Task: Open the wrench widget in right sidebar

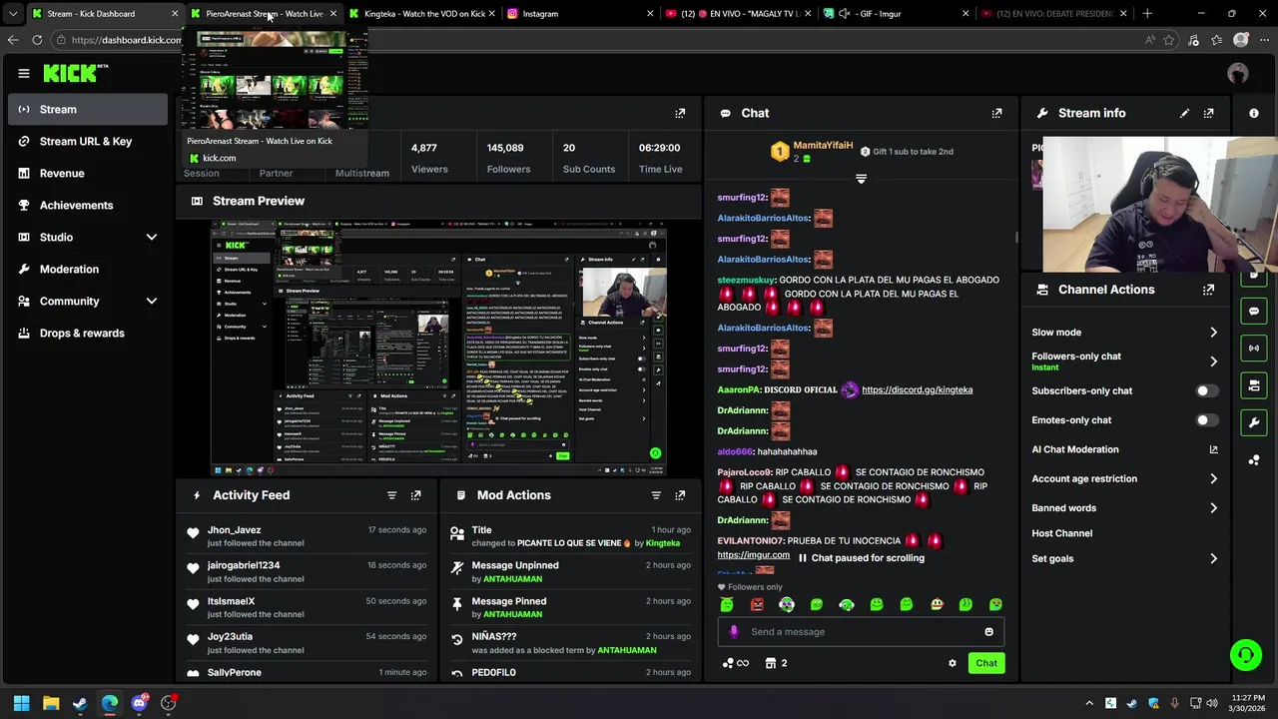Action: coord(1254,422)
